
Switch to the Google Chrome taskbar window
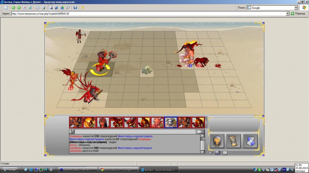pyautogui.click(x=118, y=170)
